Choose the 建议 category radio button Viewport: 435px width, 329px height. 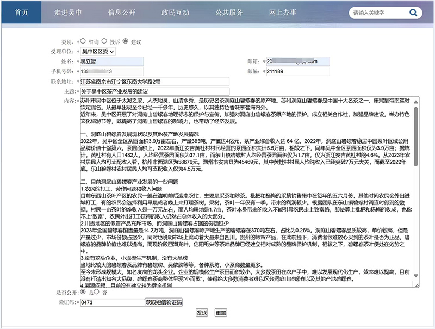(x=126, y=41)
